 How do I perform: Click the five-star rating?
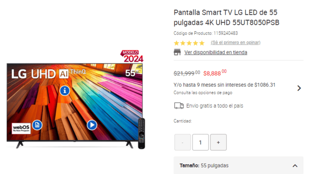pyautogui.click(x=189, y=43)
